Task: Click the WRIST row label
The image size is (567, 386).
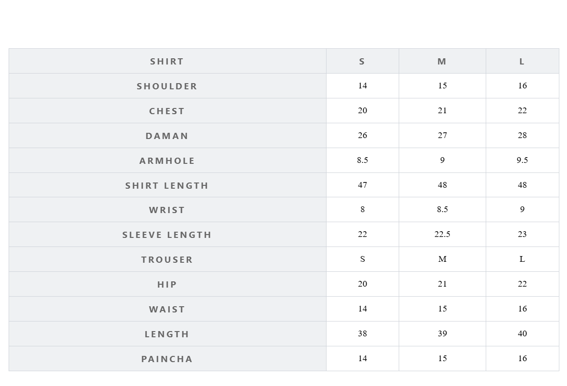Action: [167, 210]
